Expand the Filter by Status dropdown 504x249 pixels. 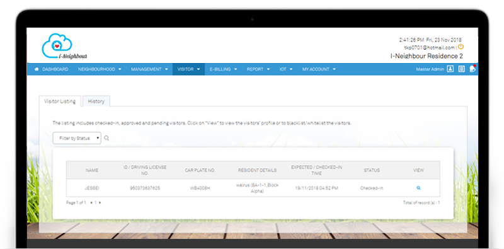pos(77,138)
